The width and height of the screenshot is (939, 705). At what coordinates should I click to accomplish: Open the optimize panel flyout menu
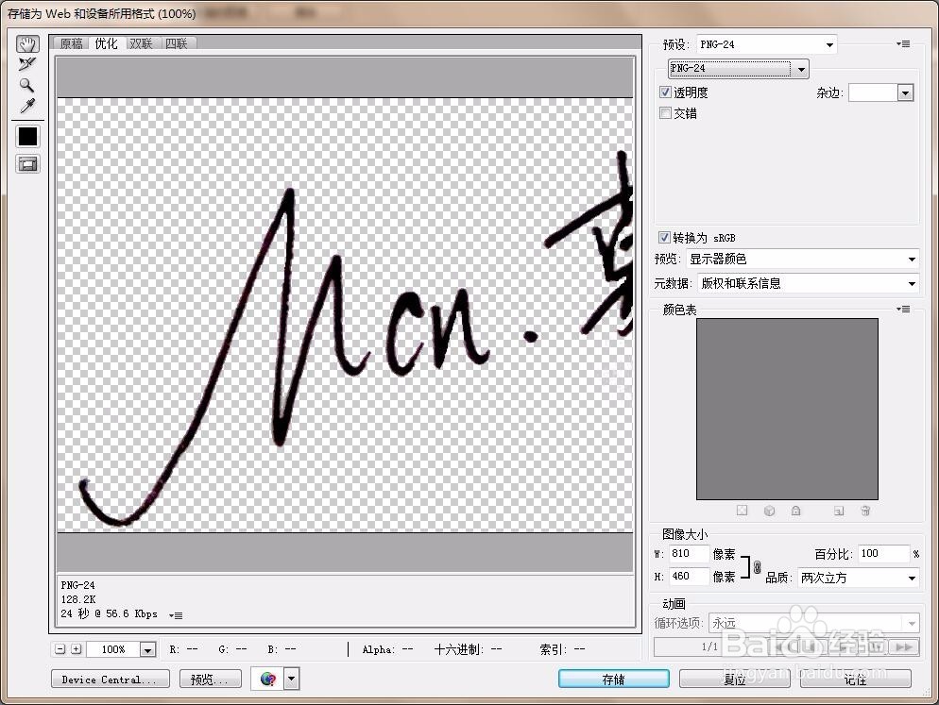coord(904,43)
